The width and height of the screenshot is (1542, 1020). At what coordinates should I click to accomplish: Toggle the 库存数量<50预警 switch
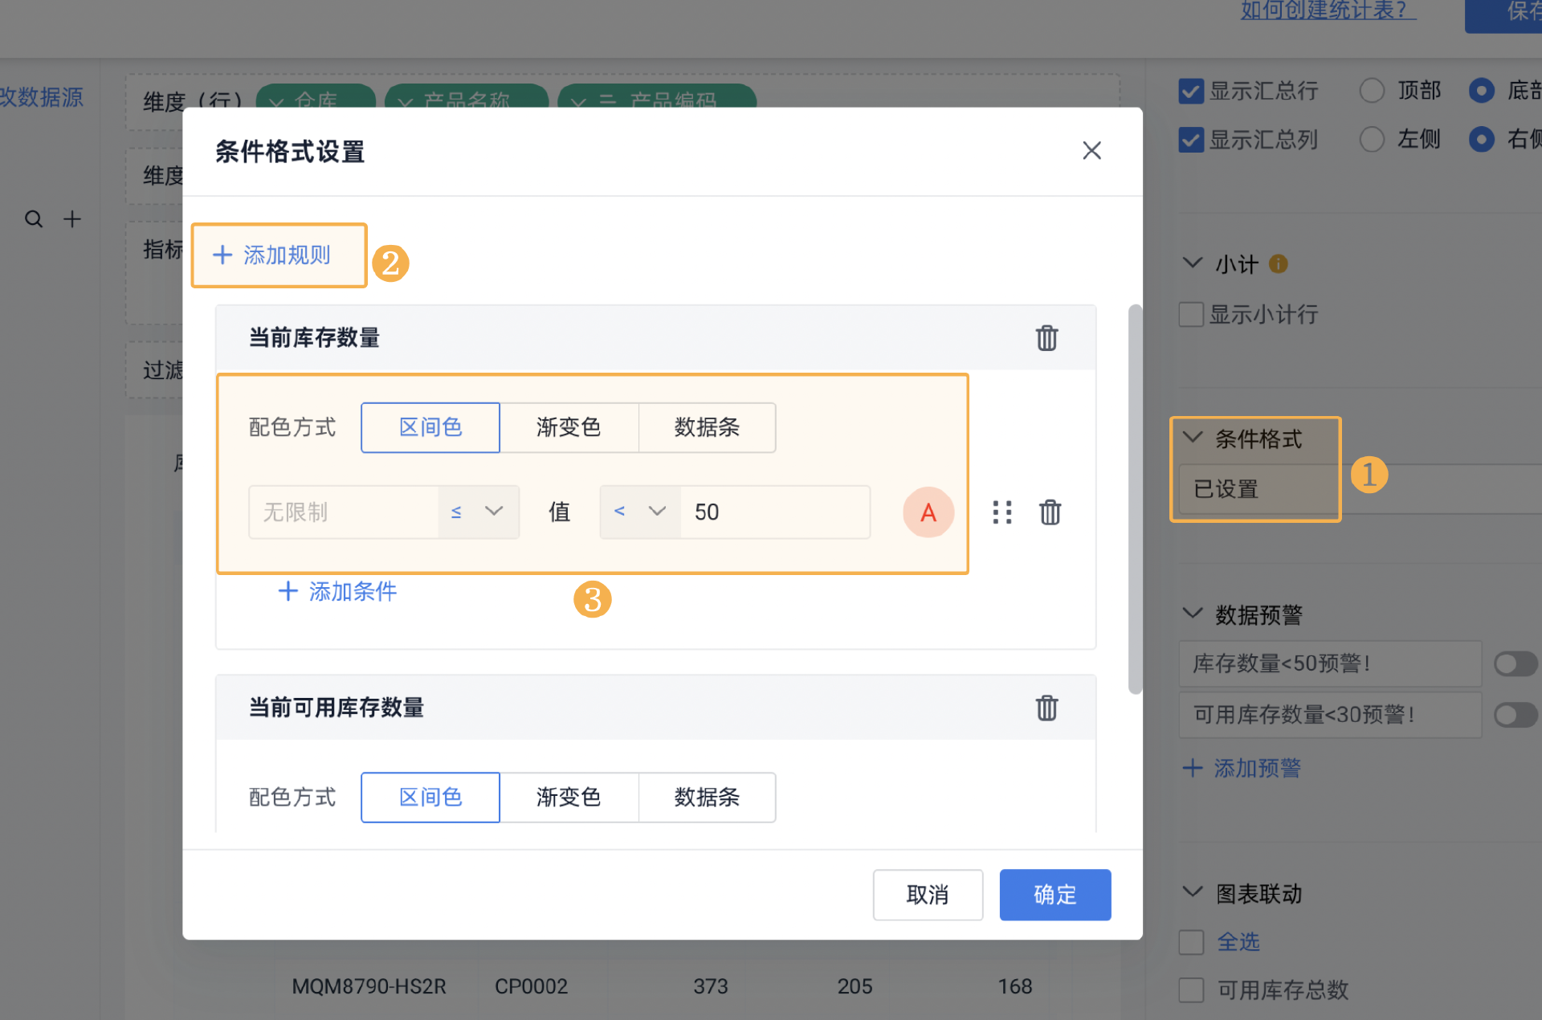click(x=1515, y=663)
